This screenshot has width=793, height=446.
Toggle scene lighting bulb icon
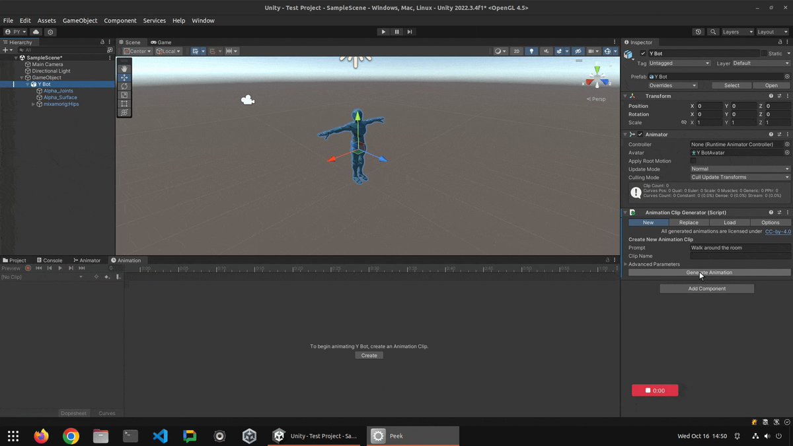(x=531, y=51)
